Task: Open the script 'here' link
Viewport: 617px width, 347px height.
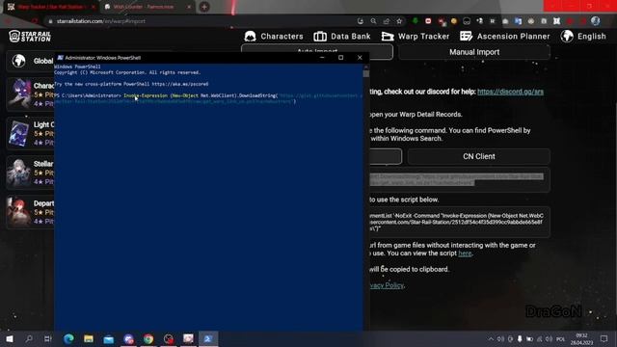Action: (465, 254)
